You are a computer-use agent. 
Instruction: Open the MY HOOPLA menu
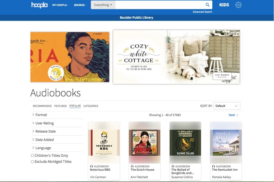(x=61, y=5)
